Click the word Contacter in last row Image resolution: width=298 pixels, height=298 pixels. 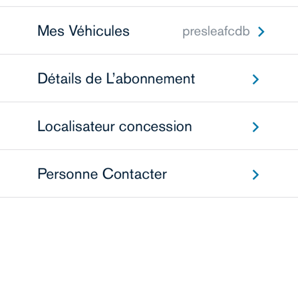135,174
